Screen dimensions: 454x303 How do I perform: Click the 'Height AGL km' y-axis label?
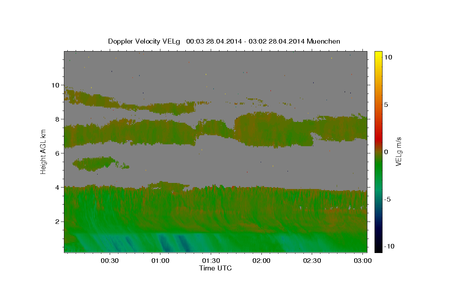pos(43,151)
